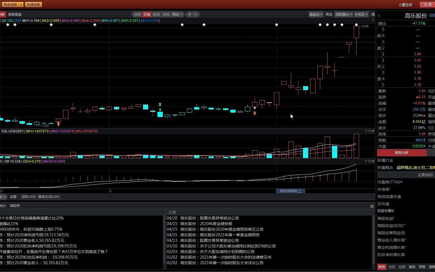Open the 操盘线 dropdown

coord(316,14)
